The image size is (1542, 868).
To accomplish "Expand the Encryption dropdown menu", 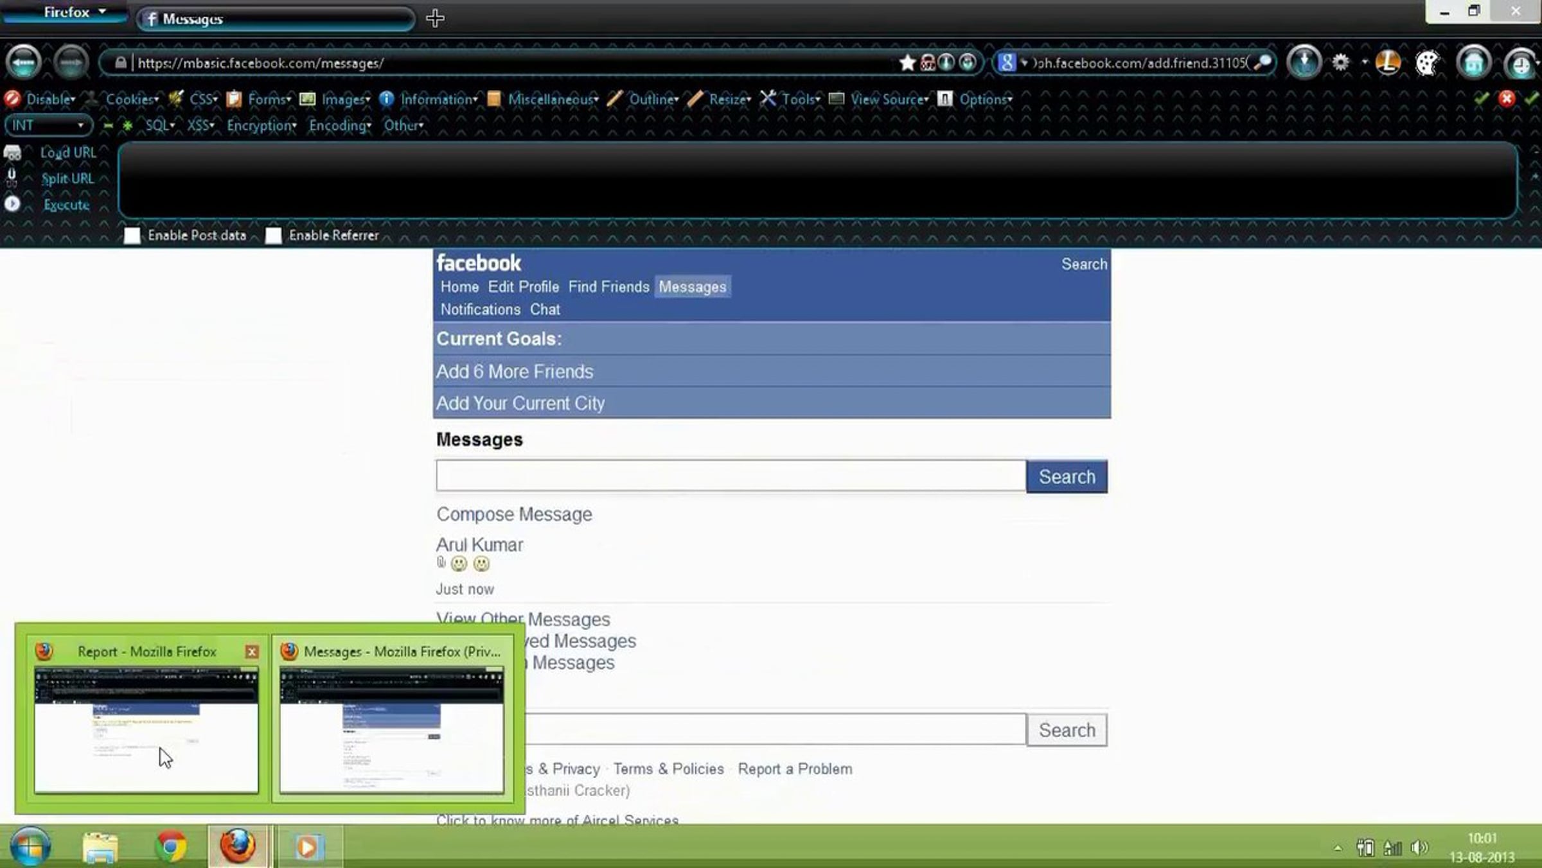I will point(261,125).
